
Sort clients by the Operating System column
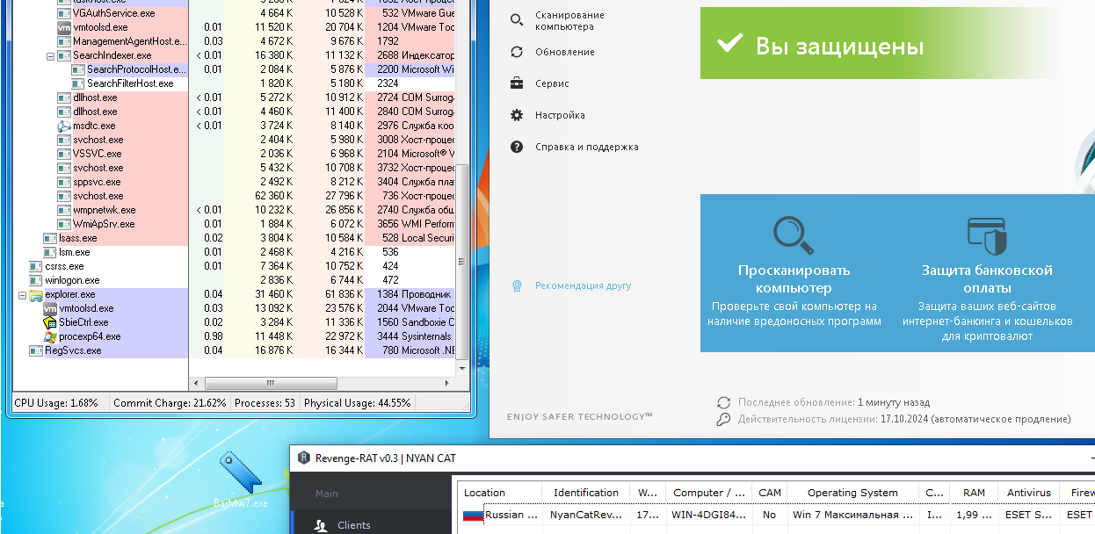point(852,493)
